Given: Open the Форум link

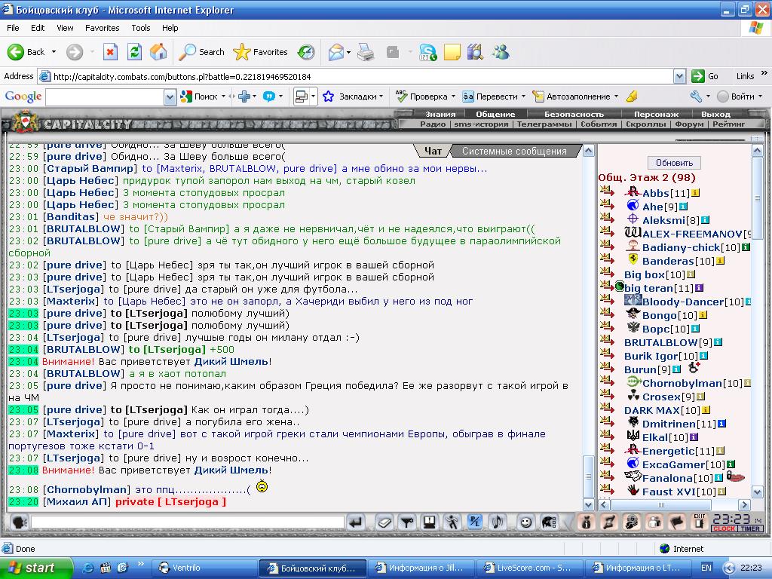Looking at the screenshot, I should 689,124.
